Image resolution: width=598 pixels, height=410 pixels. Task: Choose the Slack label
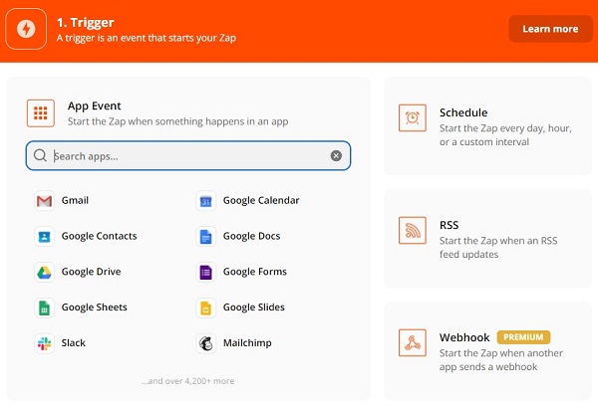pos(74,343)
